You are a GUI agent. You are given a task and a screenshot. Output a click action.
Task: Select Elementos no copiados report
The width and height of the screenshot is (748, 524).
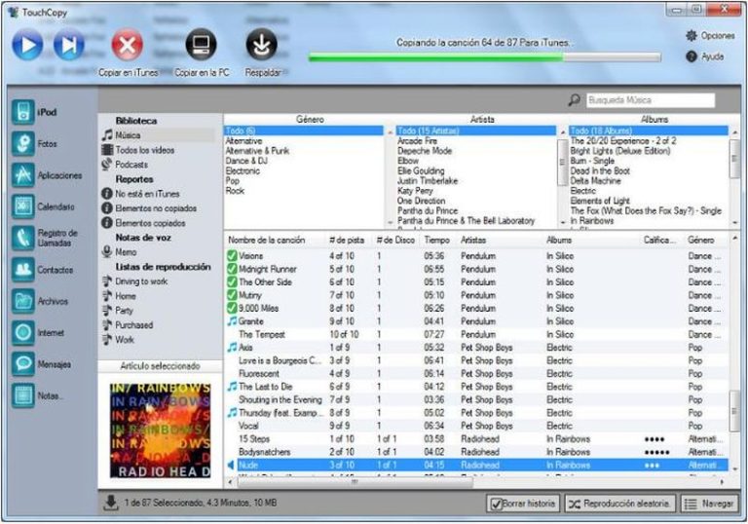(146, 208)
